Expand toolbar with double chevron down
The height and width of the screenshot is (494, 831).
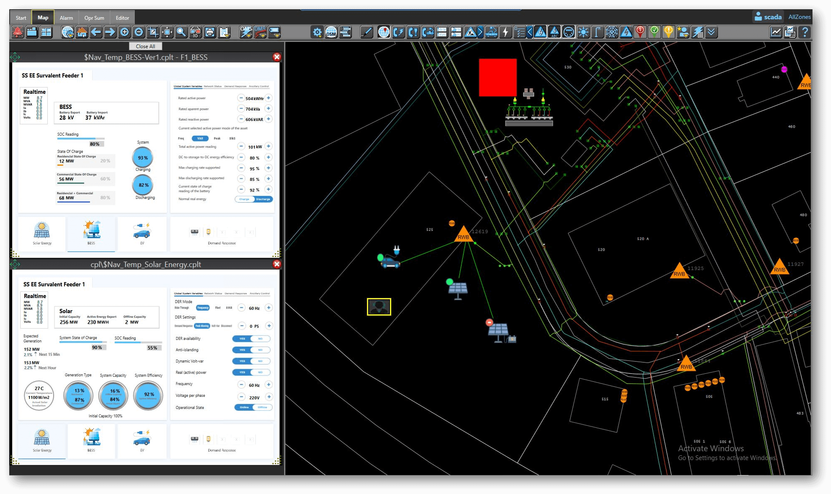pos(711,32)
